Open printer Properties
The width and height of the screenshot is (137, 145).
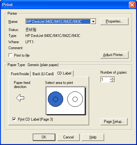114,21
